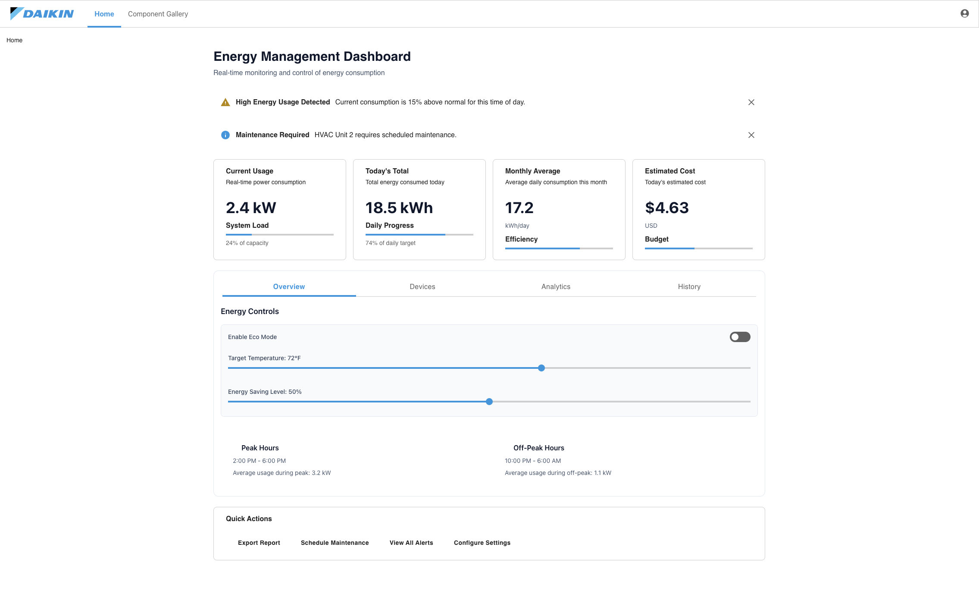This screenshot has height=616, width=979.
Task: Navigate to the Component Gallery
Action: tap(158, 13)
